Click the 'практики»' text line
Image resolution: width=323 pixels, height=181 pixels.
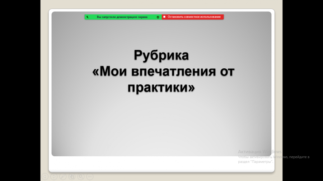(161, 87)
